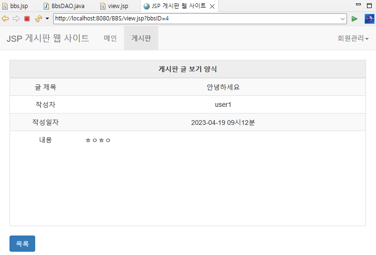Image resolution: width=376 pixels, height=255 pixels.
Task: Stop page loading with the red square icon
Action: [27, 19]
